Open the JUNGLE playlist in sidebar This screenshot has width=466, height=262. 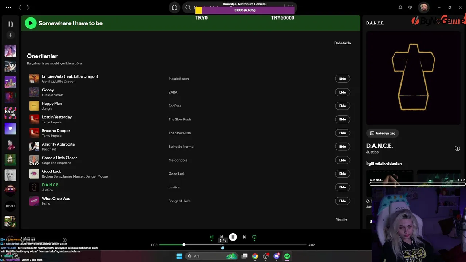coord(10,206)
